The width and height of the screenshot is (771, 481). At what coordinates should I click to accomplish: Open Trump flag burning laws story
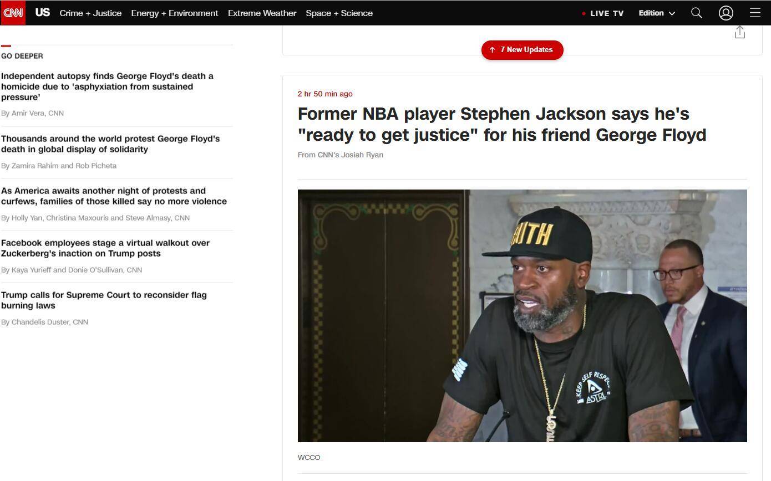[104, 300]
